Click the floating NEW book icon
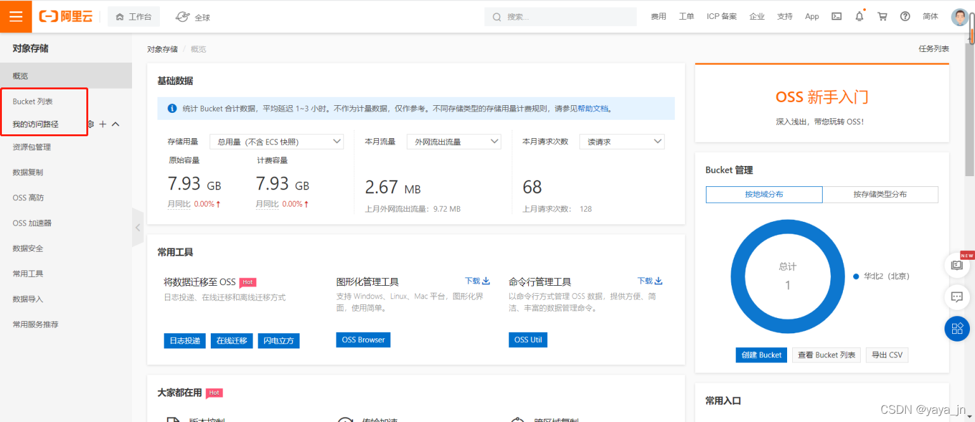 [957, 265]
